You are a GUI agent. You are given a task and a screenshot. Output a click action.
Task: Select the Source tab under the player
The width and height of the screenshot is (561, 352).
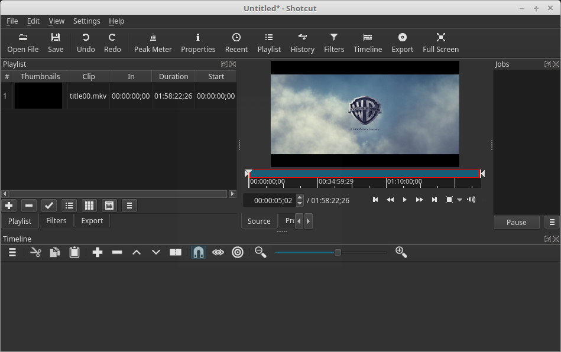pos(259,221)
